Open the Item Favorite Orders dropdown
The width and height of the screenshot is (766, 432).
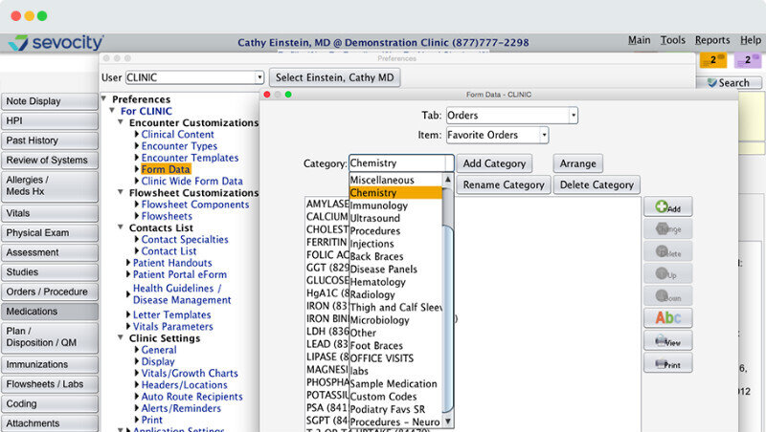pyautogui.click(x=544, y=136)
